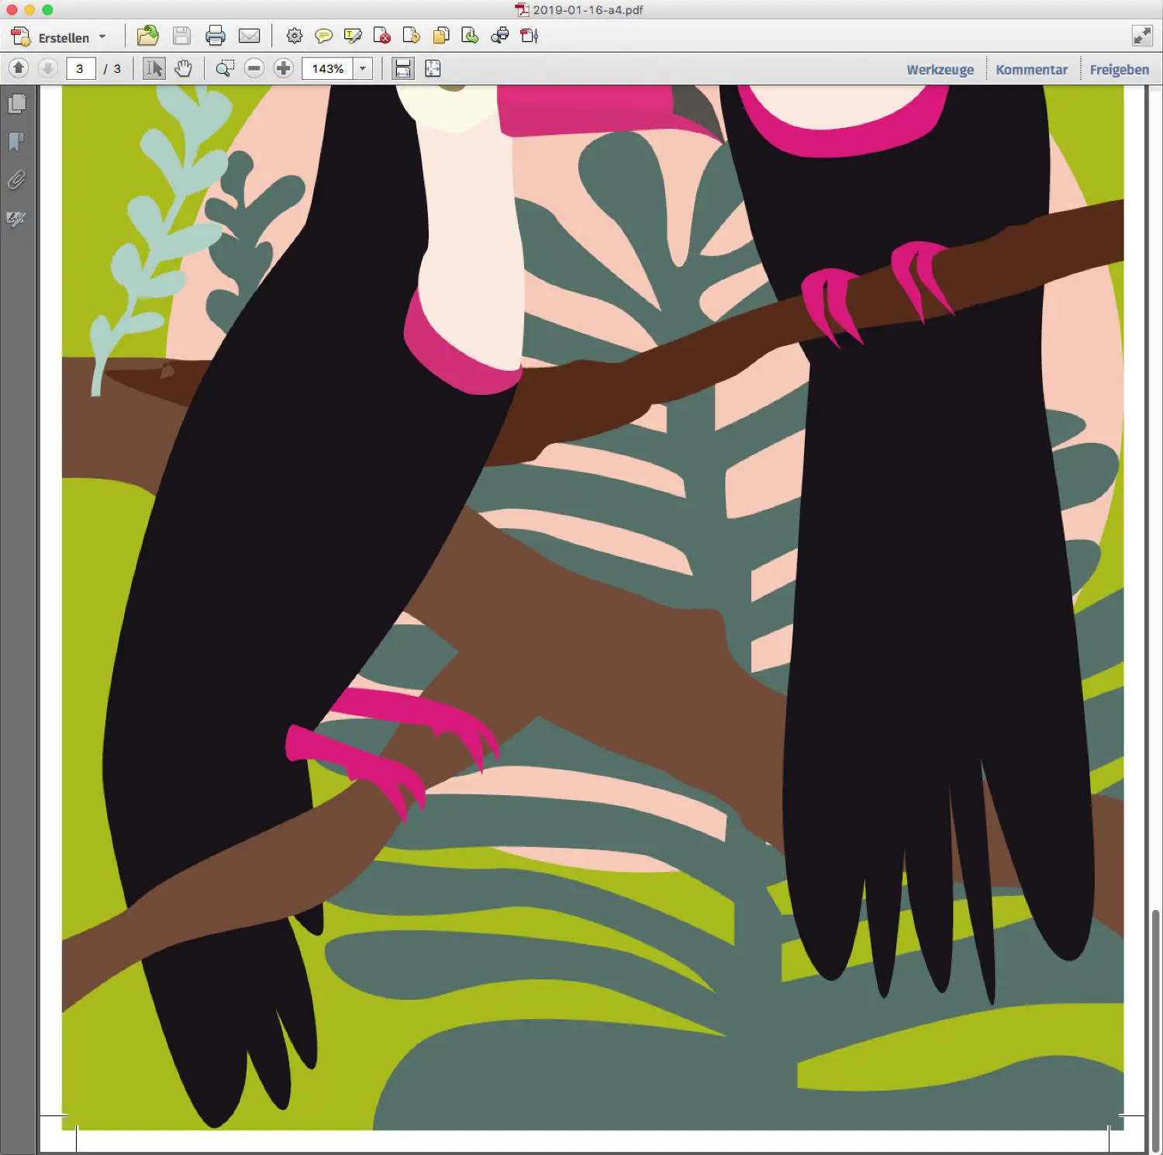Click the gear settings icon
The image size is (1163, 1155).
tap(294, 36)
